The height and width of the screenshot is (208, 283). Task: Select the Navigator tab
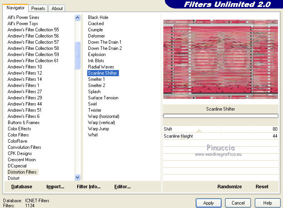click(x=15, y=8)
